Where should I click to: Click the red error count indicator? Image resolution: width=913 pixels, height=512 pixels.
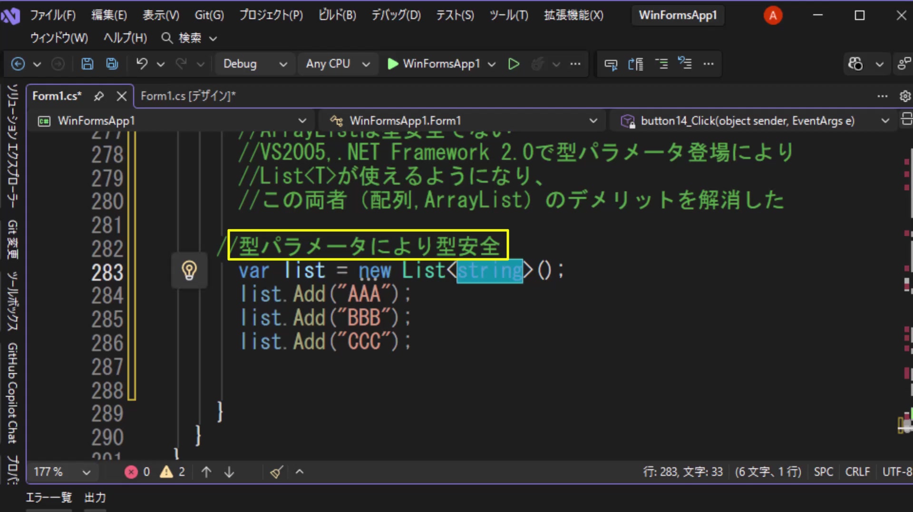[x=137, y=472]
